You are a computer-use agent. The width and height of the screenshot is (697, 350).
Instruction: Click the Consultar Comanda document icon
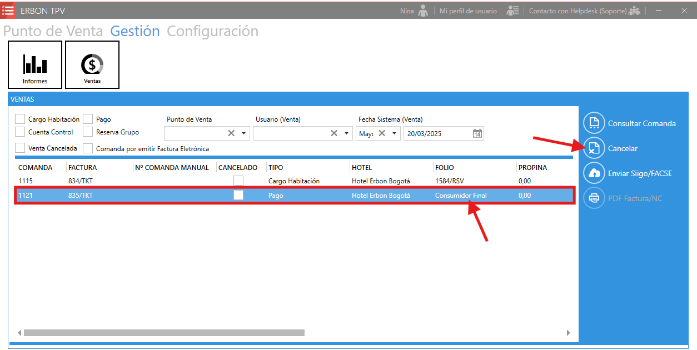pyautogui.click(x=594, y=123)
